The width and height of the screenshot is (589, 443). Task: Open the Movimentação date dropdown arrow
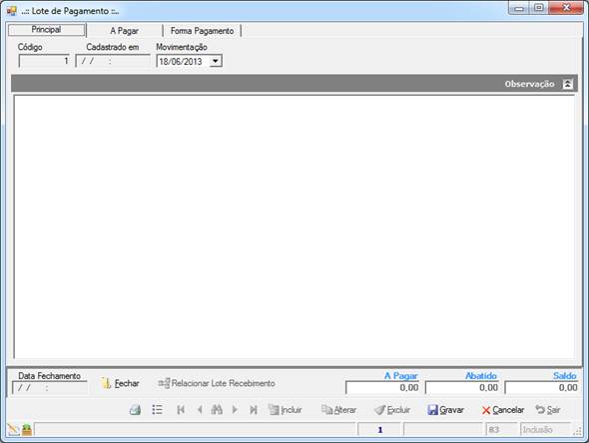tap(216, 61)
